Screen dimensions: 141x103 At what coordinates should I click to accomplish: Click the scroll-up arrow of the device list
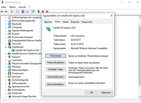tap(140, 18)
